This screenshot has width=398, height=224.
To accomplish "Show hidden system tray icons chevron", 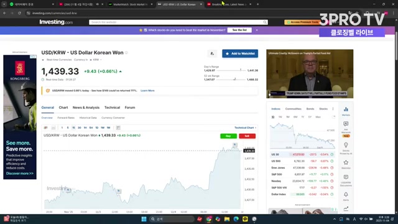I will [x=335, y=219].
